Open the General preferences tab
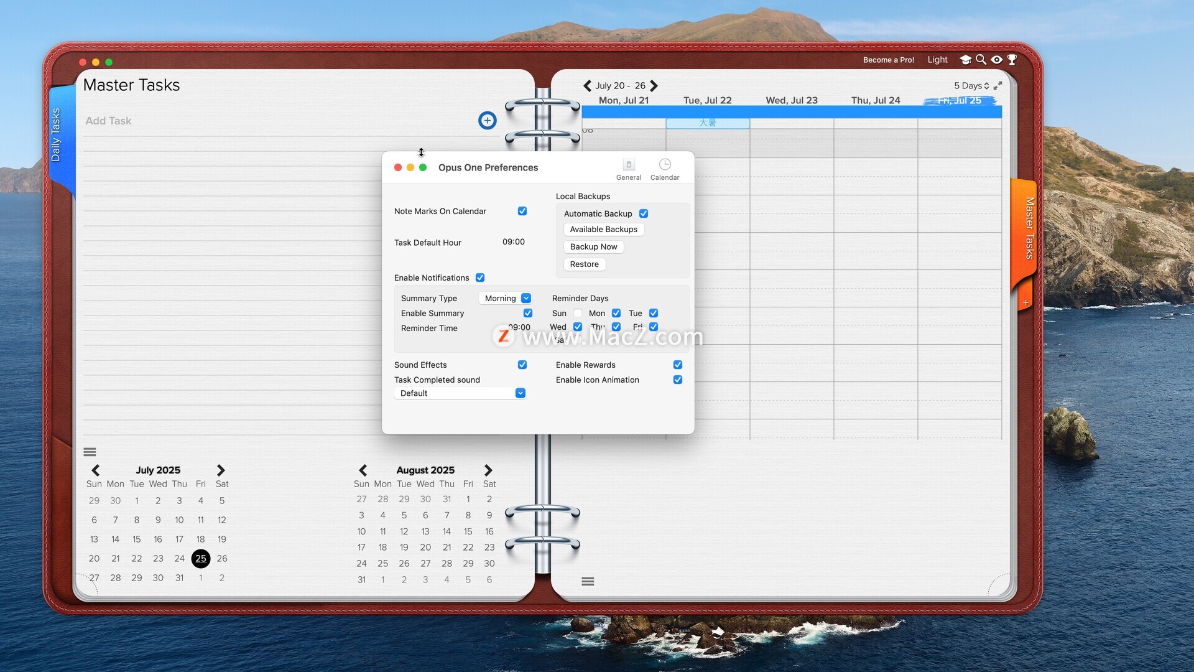The image size is (1194, 672). pyautogui.click(x=629, y=169)
